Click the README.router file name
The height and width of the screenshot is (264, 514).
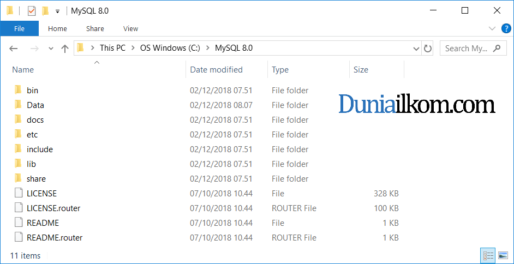pyautogui.click(x=55, y=238)
